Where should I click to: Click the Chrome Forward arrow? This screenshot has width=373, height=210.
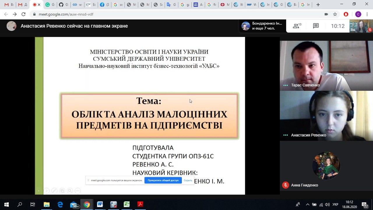point(15,14)
